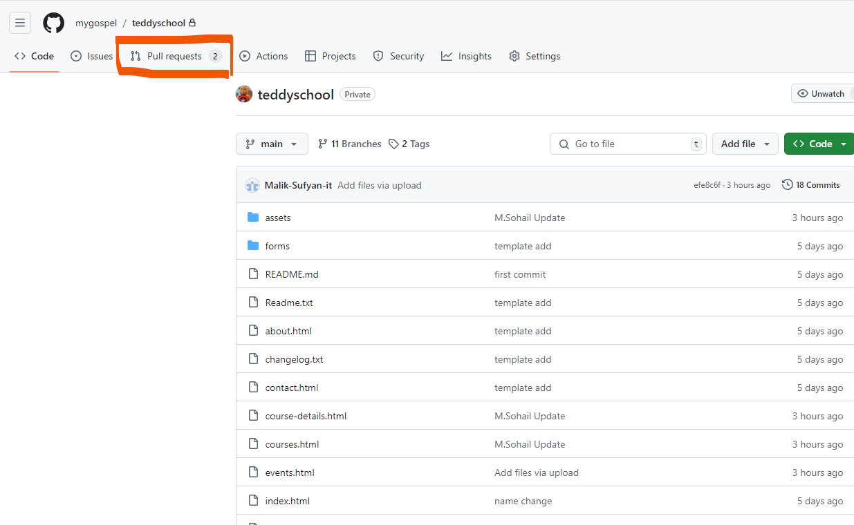Screen dimensions: 854x525
Task: Click the Malik-Sufyan-it avatar
Action: tap(252, 185)
